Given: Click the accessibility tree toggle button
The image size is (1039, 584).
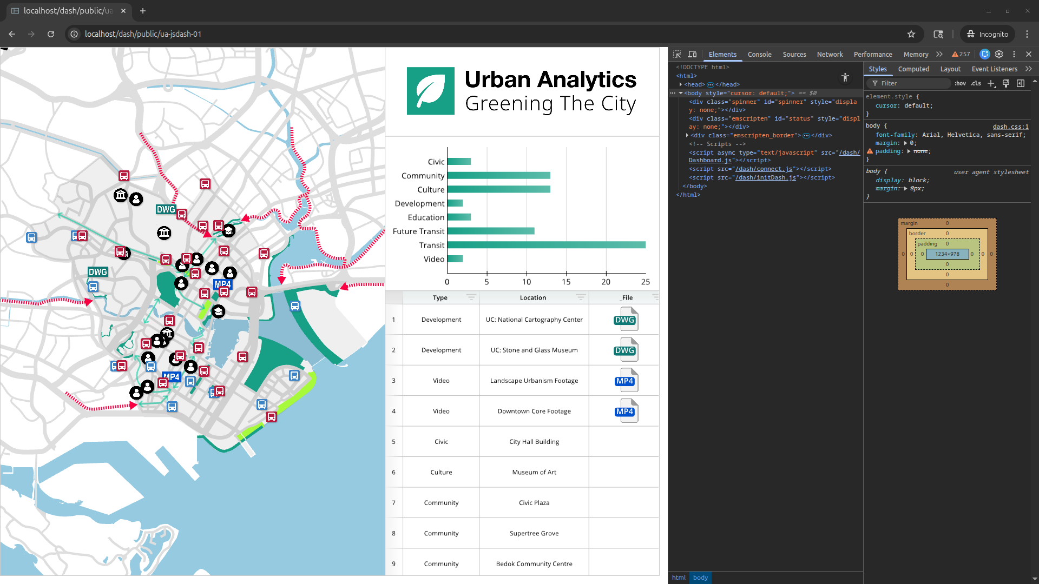Looking at the screenshot, I should coord(845,78).
